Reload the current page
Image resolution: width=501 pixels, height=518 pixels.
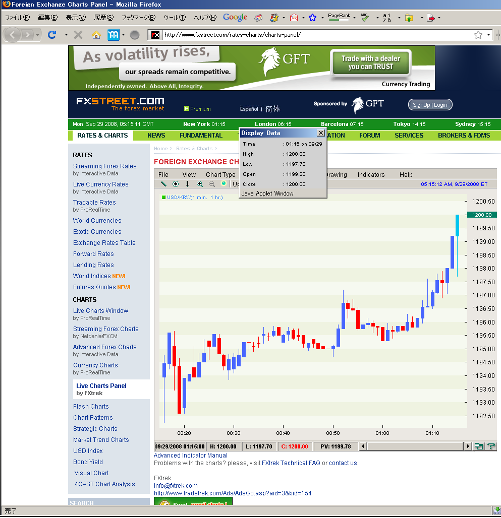(52, 34)
